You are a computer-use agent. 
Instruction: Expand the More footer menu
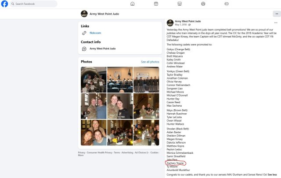tap(81, 155)
